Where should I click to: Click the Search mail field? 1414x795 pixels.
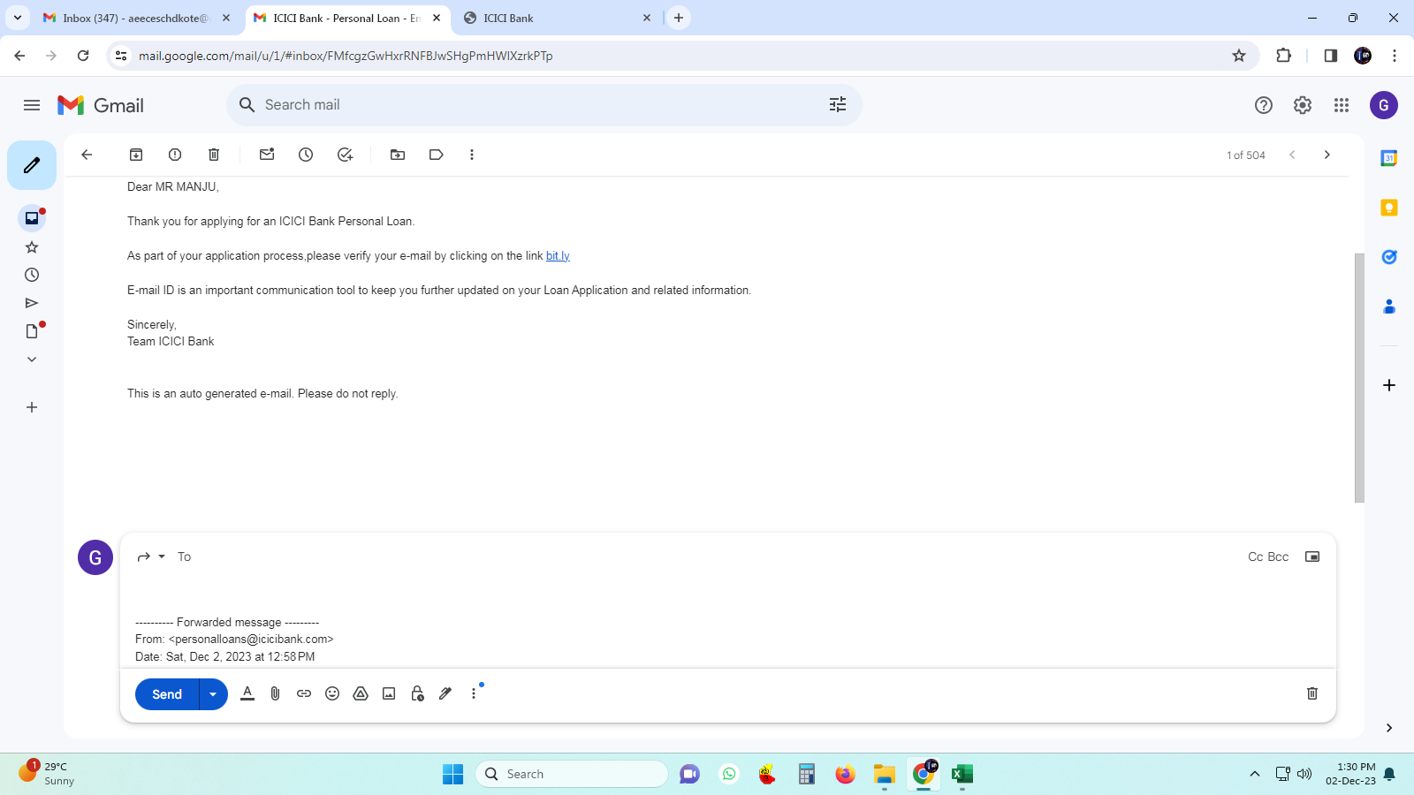coord(544,105)
